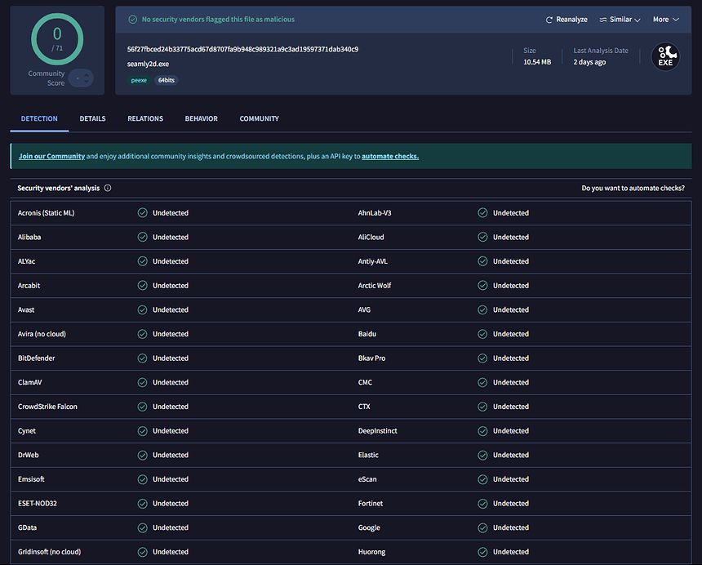Image resolution: width=702 pixels, height=565 pixels.
Task: Open the Similar dropdown menu
Action: point(620,20)
